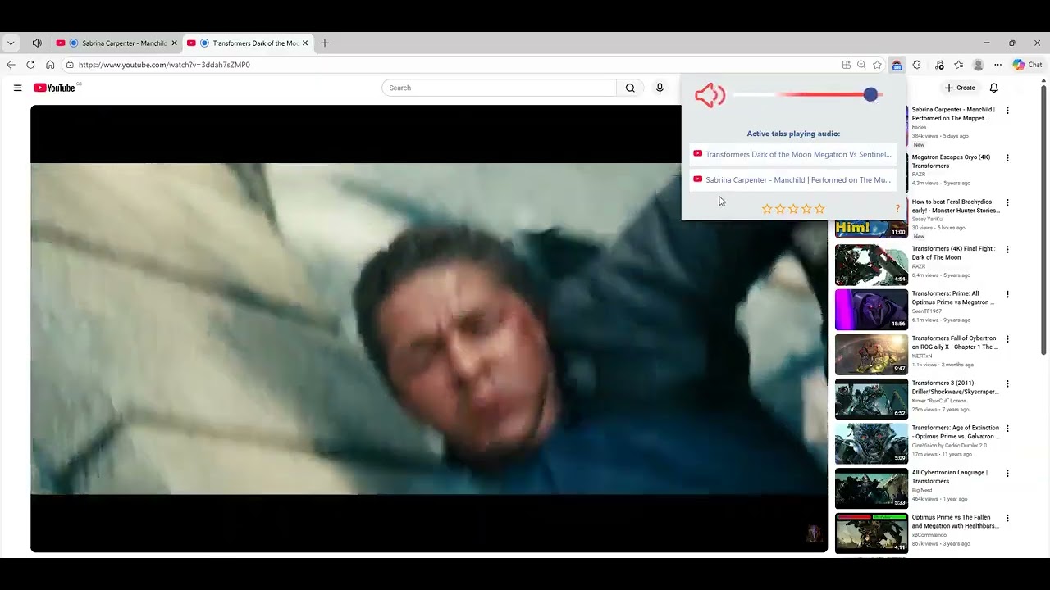Open the Favorites list icon
The image size is (1050, 590).
[958, 65]
